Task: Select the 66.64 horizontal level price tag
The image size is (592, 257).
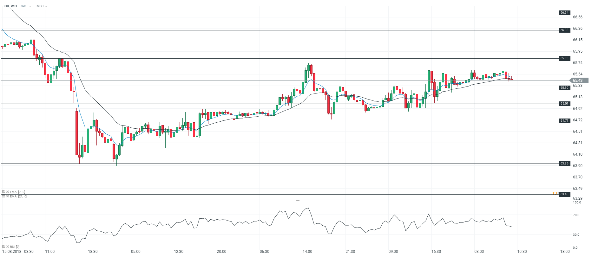Action: 564,13
